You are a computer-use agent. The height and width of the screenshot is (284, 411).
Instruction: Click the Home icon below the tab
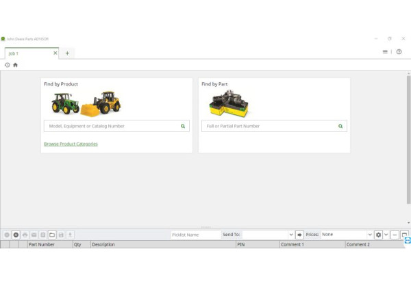pos(15,65)
